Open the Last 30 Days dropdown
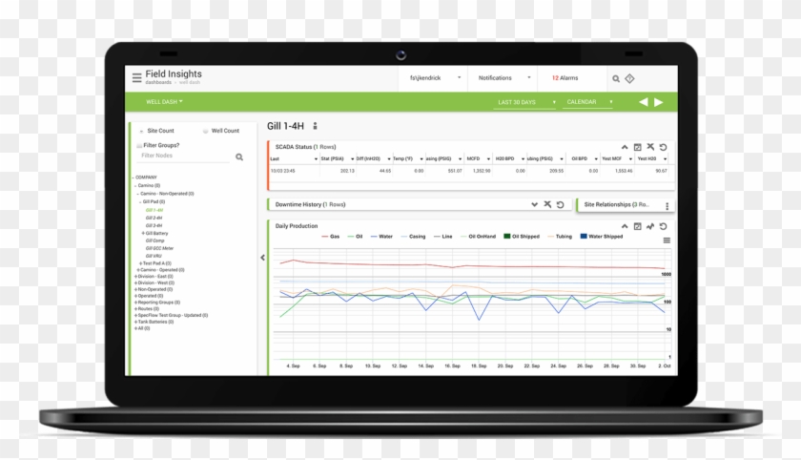Viewport: 801px width, 460px height. click(525, 102)
